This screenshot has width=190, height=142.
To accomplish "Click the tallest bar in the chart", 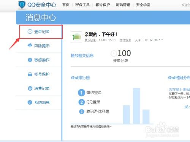I will coord(136,106).
